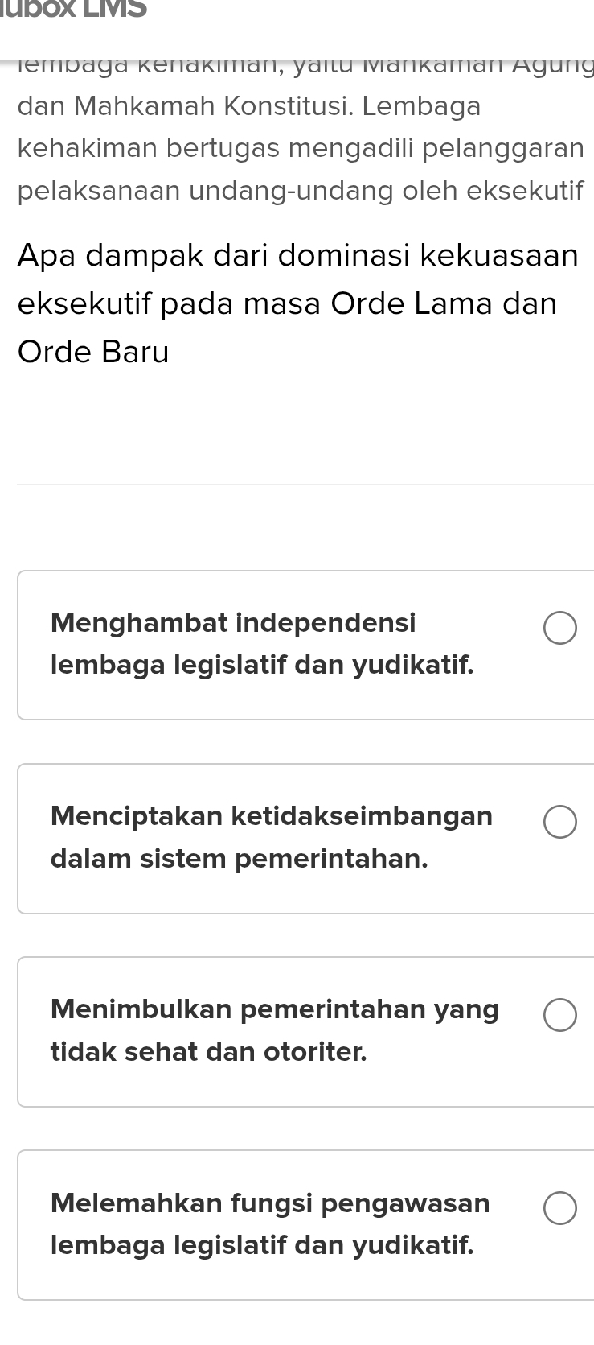Choose the "Menciptakan ketidakseimbangan" radio button
Screen dimensions: 594x1345
pos(559,822)
